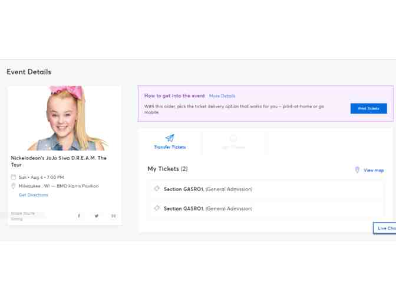Select the Transfer Tickets tab
The image size is (396, 300).
[x=170, y=142]
